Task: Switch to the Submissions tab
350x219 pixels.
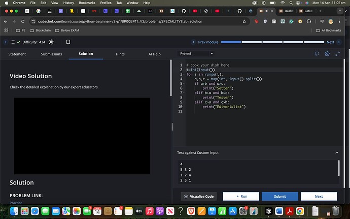Action: click(x=51, y=54)
